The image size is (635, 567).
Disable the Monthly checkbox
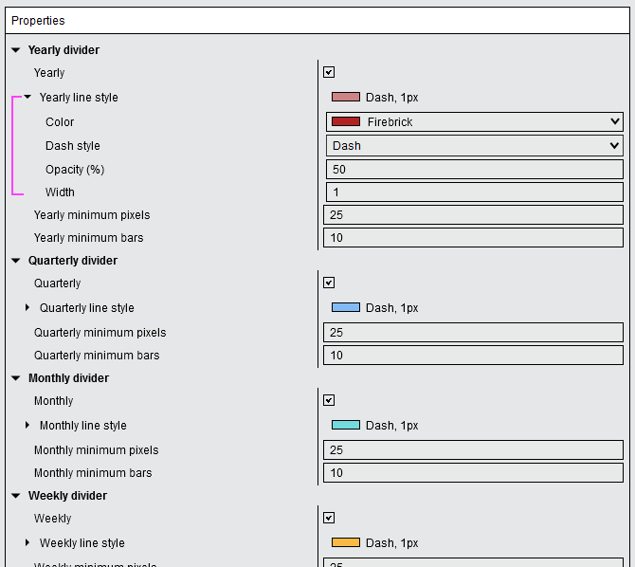(329, 400)
